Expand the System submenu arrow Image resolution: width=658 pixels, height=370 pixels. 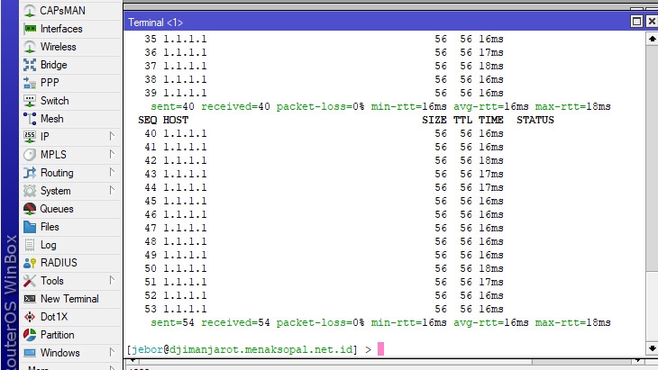pyautogui.click(x=112, y=191)
